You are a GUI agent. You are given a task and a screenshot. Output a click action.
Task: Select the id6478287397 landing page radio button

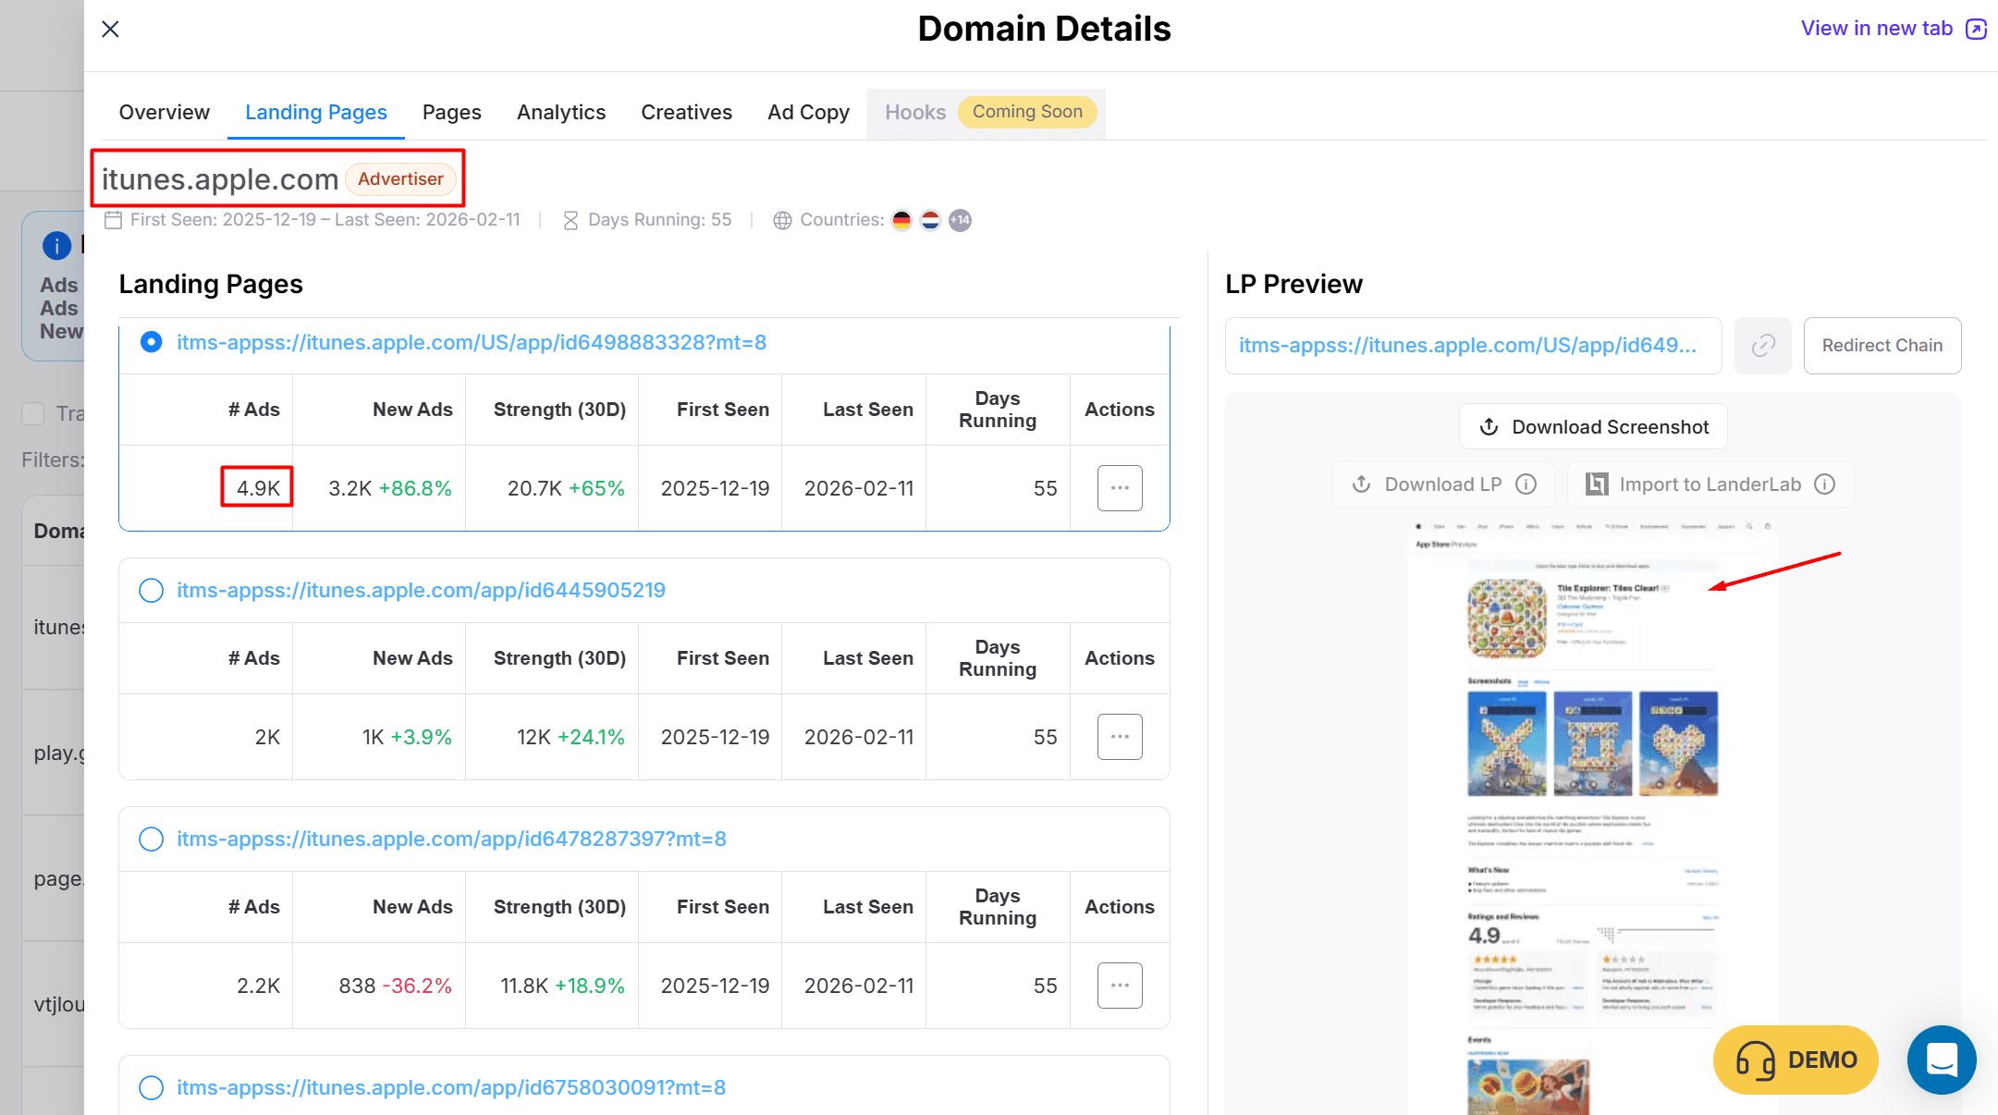pos(151,839)
